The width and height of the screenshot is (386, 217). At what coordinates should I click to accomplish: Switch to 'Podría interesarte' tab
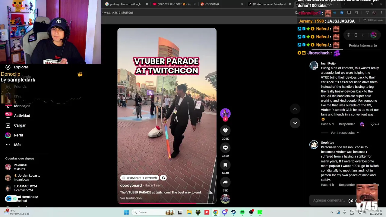click(x=363, y=46)
